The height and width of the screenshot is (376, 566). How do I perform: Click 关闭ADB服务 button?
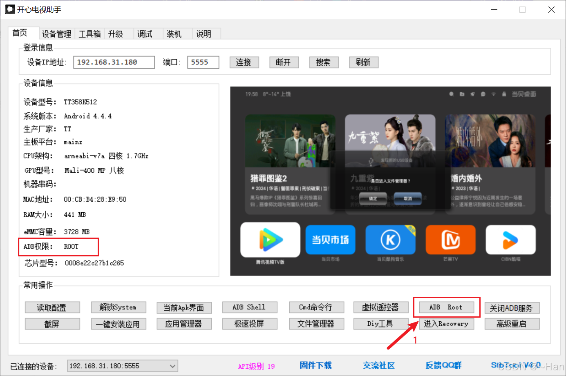pos(512,308)
